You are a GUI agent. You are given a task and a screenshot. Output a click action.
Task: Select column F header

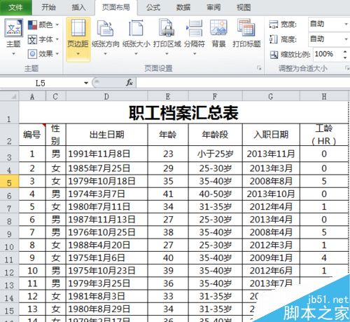click(215, 96)
